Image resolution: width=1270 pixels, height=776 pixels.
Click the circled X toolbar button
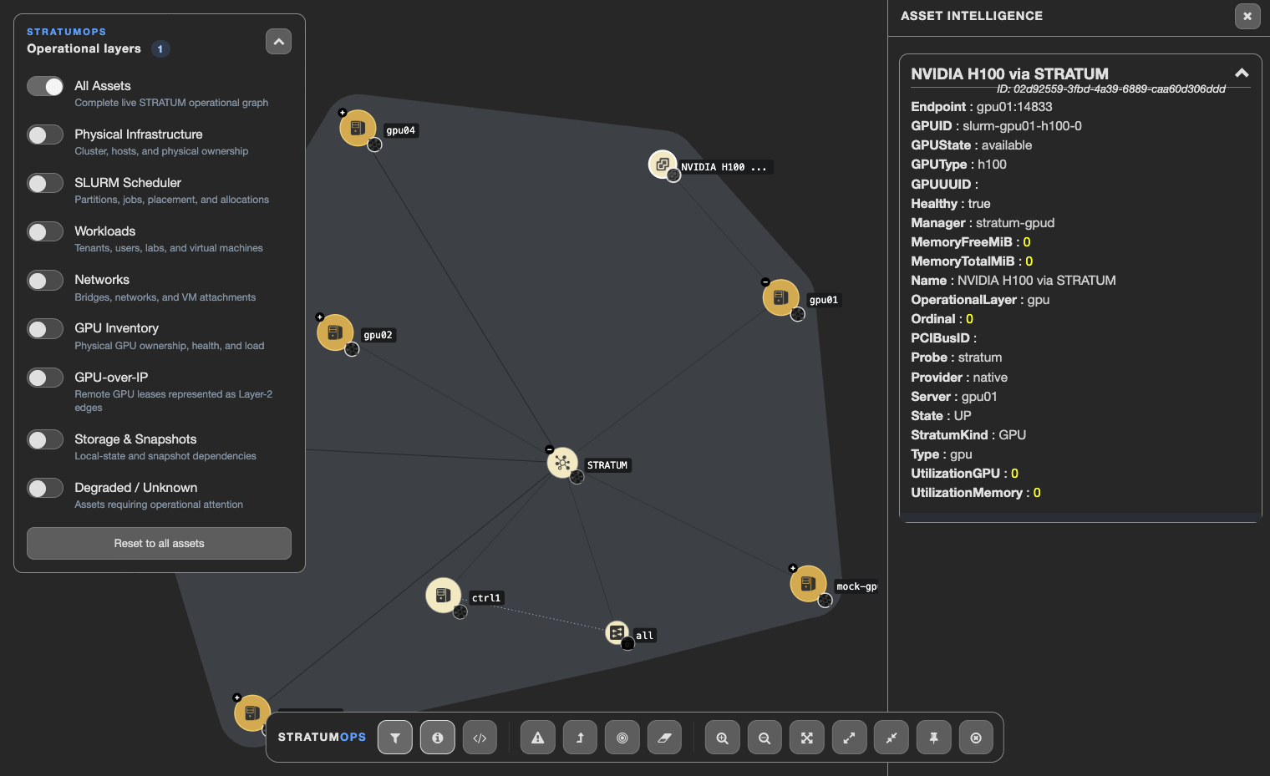[x=976, y=738]
